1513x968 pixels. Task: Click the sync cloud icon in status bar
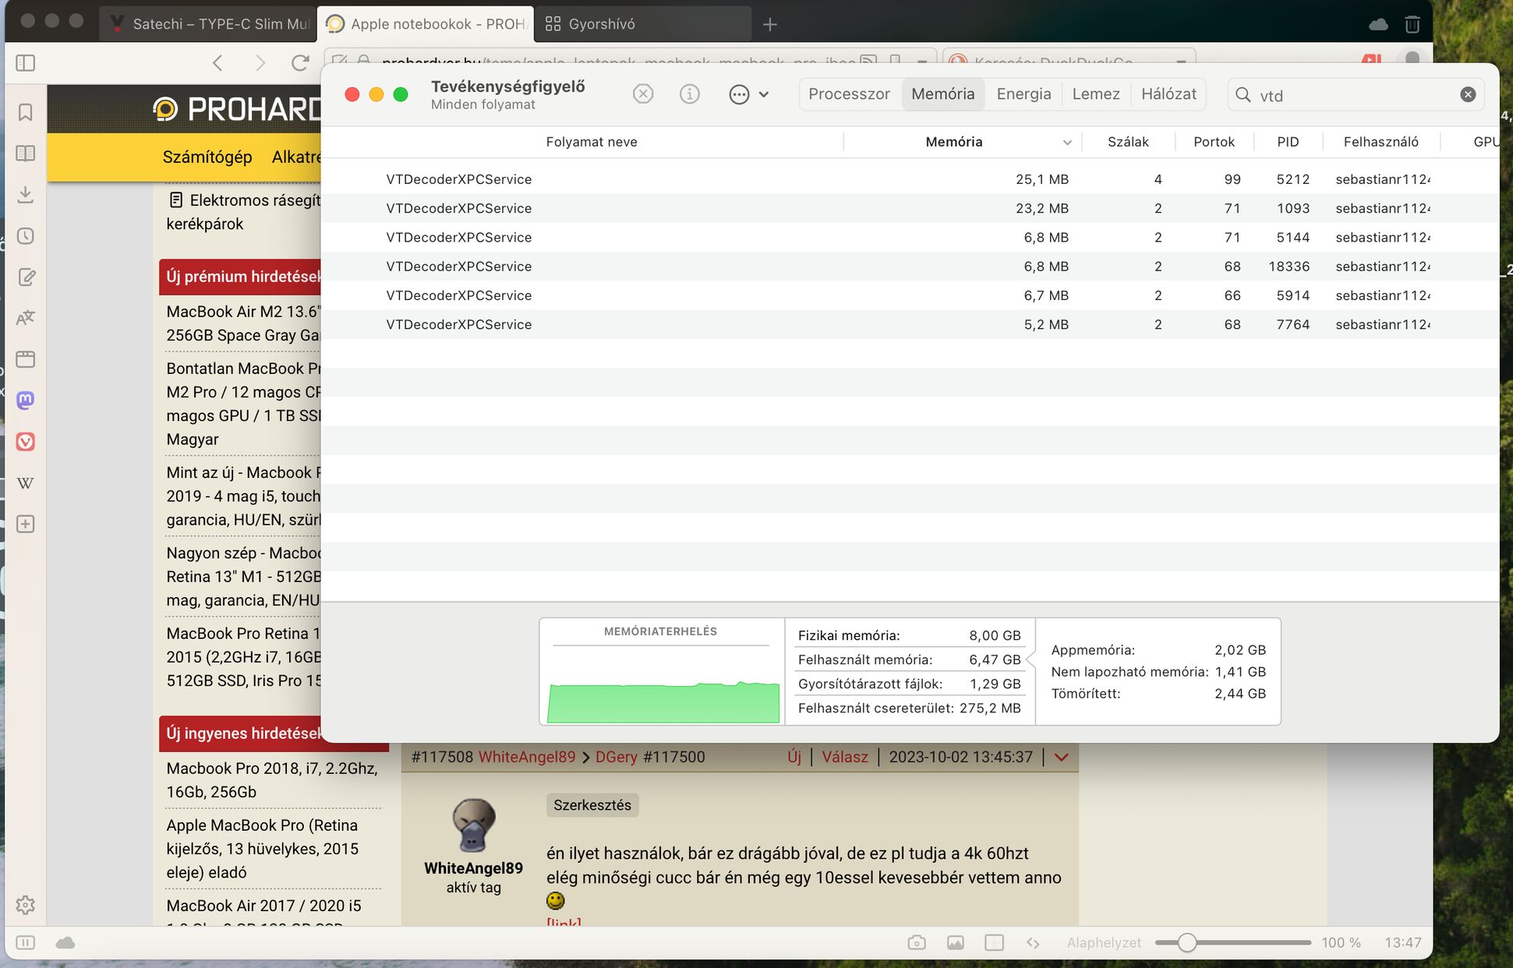pos(65,943)
